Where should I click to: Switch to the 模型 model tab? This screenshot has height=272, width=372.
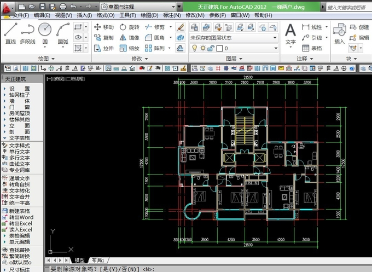79,260
